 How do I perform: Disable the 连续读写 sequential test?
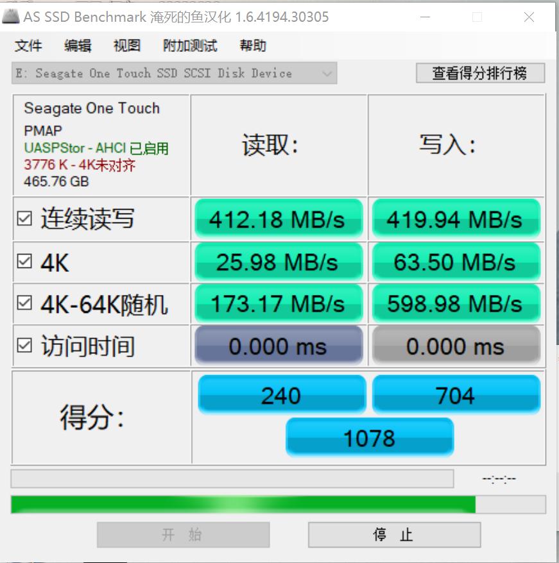pyautogui.click(x=24, y=219)
